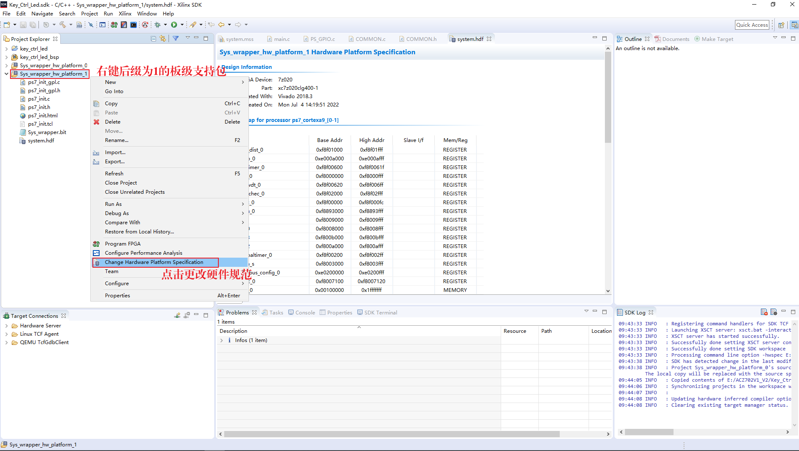Choose Program FPGA from context menu

(x=170, y=244)
